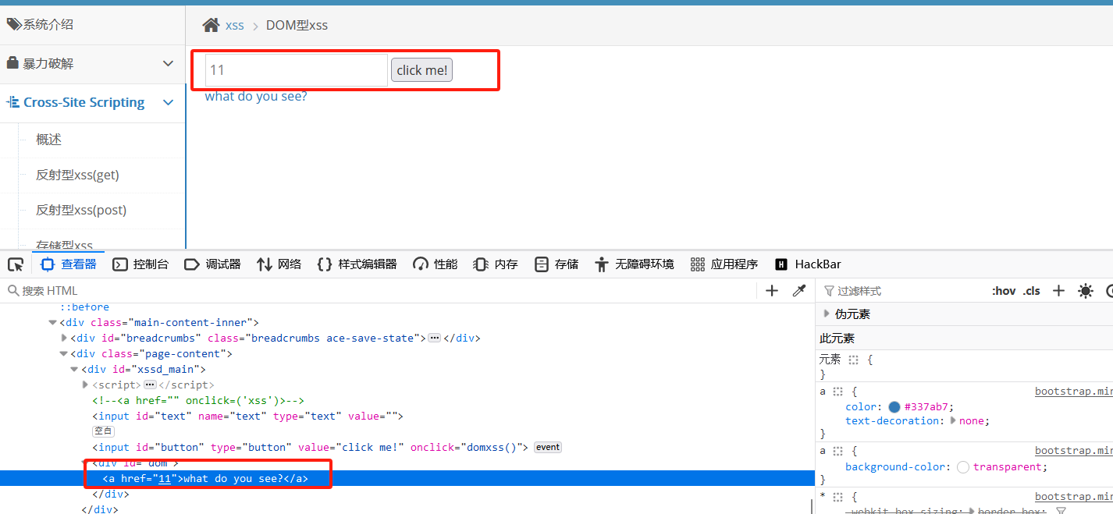Click the 搜索 HTML search field
Screen dimensions: 1113x514
tap(379, 291)
